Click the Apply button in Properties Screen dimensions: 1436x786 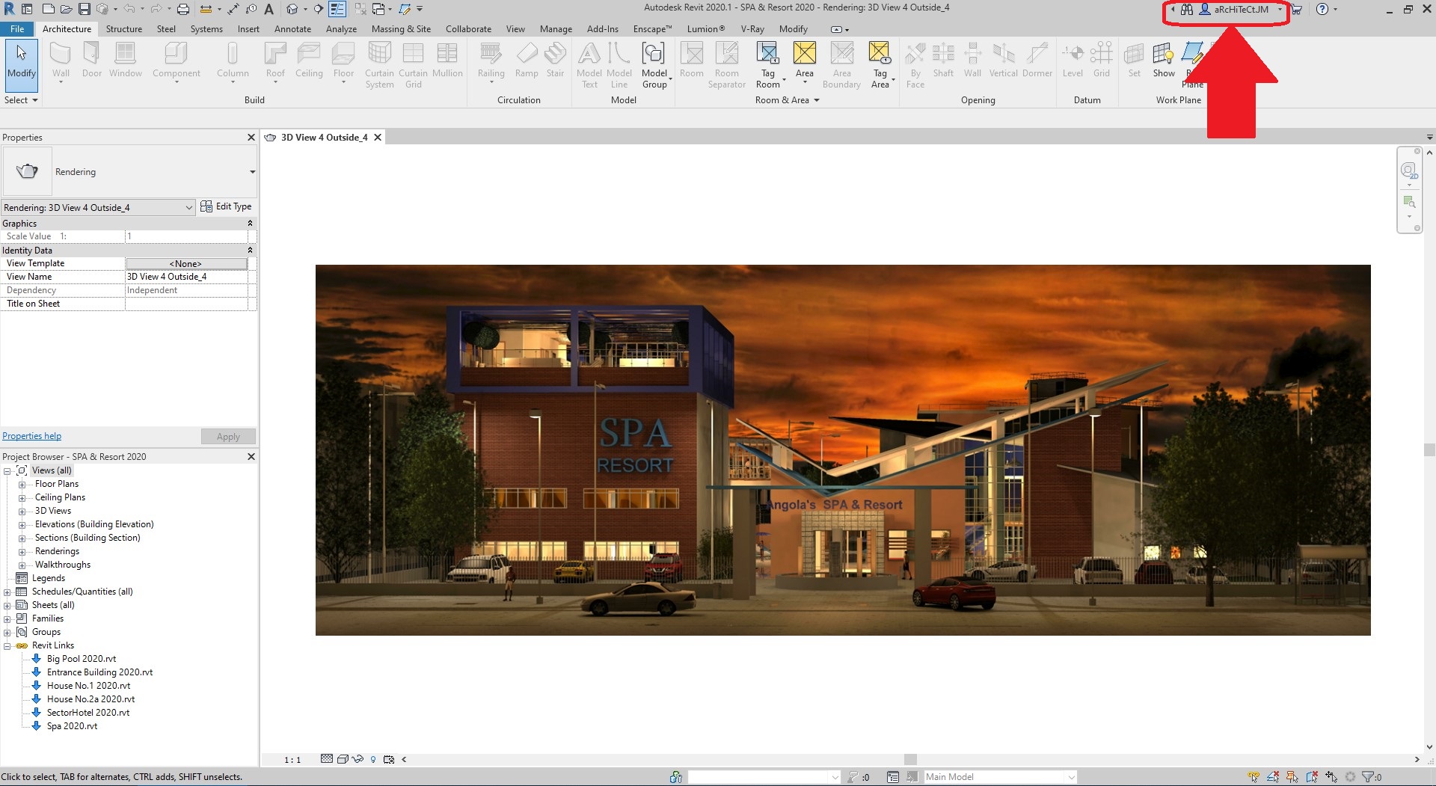[x=228, y=436]
